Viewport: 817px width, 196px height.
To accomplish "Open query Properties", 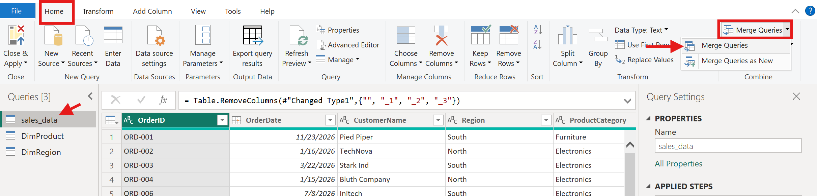I will point(337,30).
